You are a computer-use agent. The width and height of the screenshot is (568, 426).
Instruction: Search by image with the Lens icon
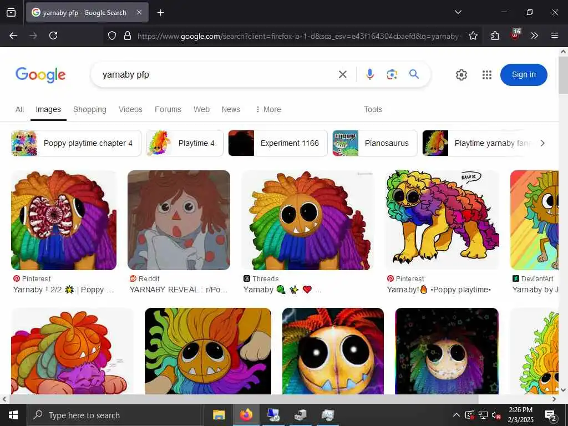pos(392,75)
